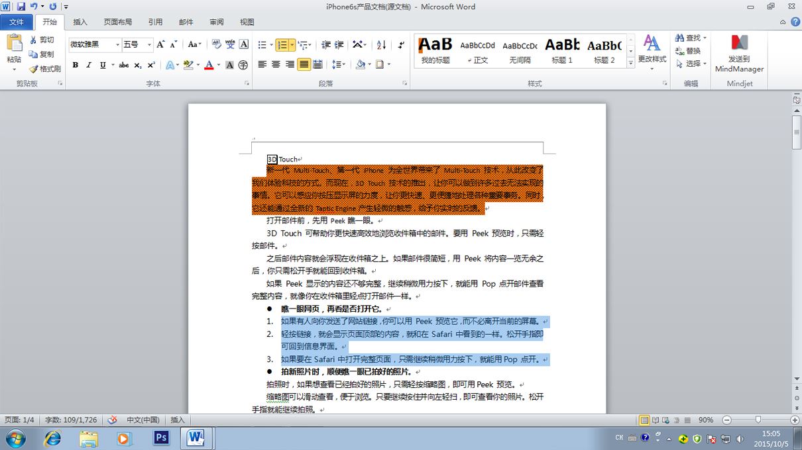Click the Clear Formatting eraser icon
Image resolution: width=802 pixels, height=450 pixels.
pos(216,44)
